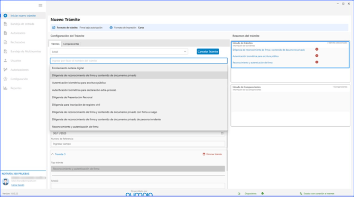The width and height of the screenshot is (354, 197).
Task: Open the Local dropdown
Action: (x=119, y=52)
